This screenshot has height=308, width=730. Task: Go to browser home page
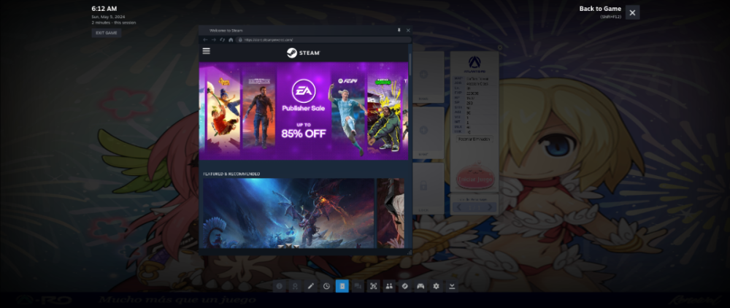coord(231,39)
